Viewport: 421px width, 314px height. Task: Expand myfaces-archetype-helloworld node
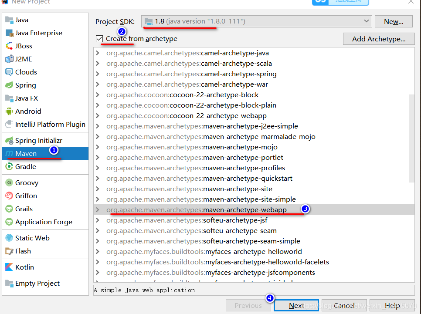tap(98, 251)
